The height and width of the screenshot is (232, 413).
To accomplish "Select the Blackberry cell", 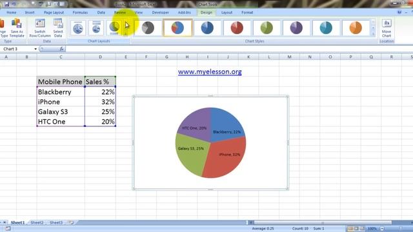I will pyautogui.click(x=61, y=92).
